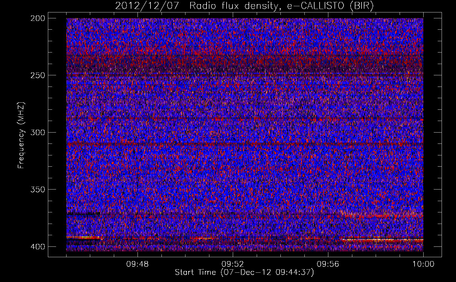
Task: Click the '300' frequency tick label
Action: point(37,132)
